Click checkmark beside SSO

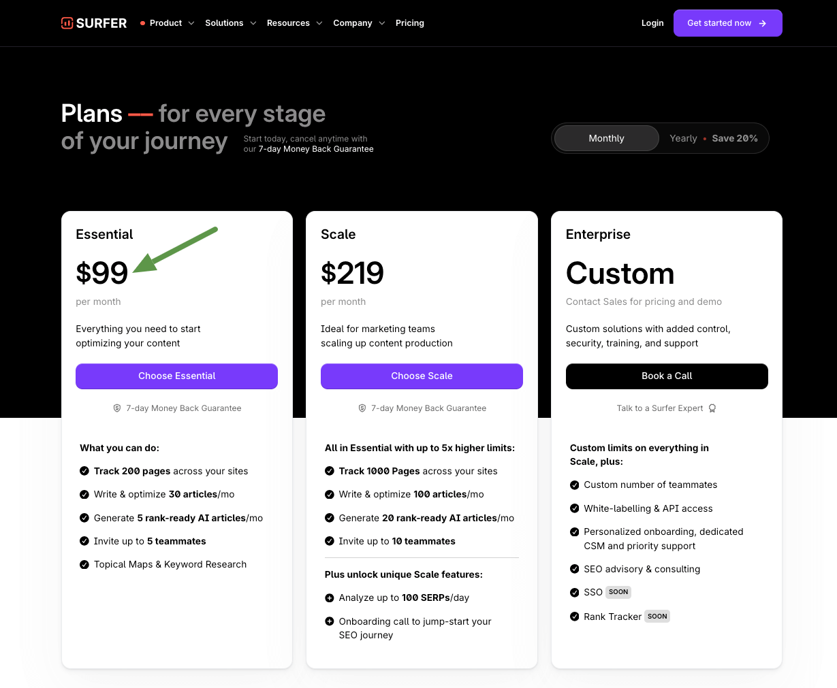click(x=575, y=593)
